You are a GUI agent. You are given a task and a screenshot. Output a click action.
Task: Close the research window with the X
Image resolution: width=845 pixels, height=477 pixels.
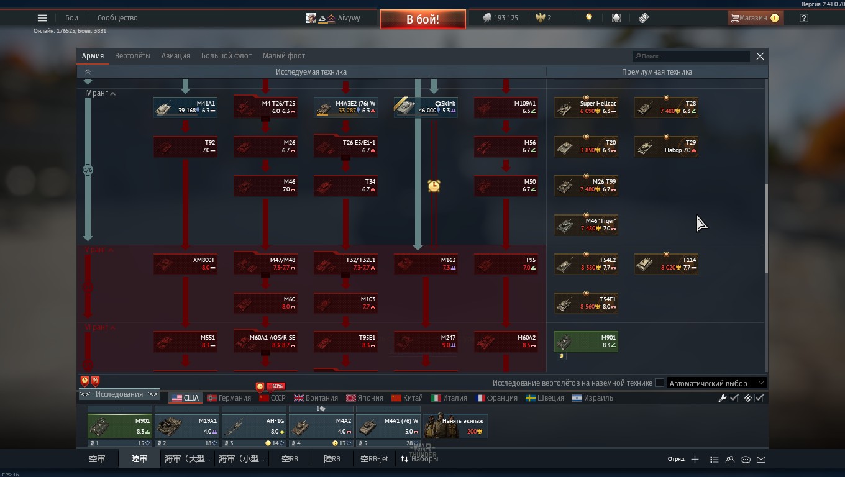(x=760, y=56)
